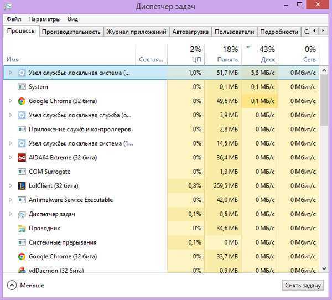
Task: Open the 'Автозагрузка' tab
Action: coord(190,32)
